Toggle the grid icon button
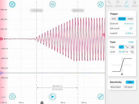 [x=12, y=97]
